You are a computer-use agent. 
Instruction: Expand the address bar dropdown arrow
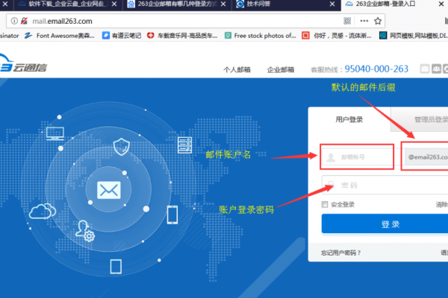tap(364, 20)
